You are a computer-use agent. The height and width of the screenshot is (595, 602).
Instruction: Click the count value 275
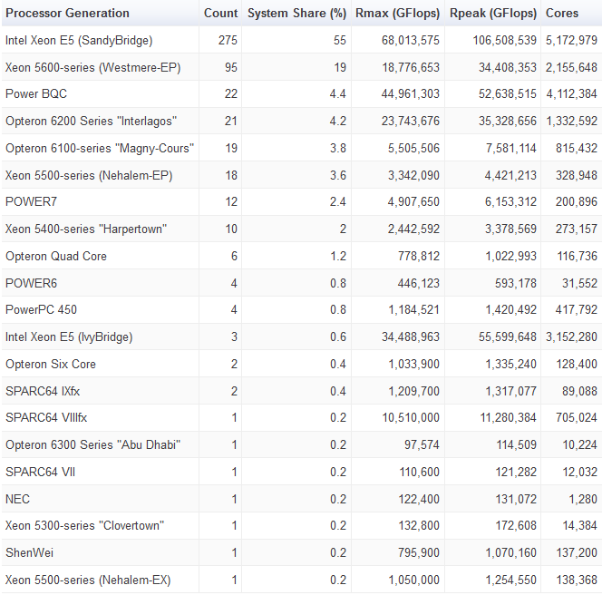(228, 40)
